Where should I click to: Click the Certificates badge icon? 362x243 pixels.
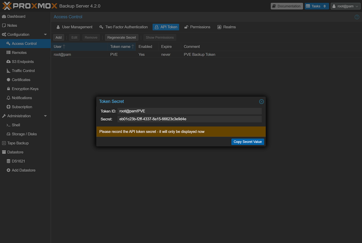[9, 80]
